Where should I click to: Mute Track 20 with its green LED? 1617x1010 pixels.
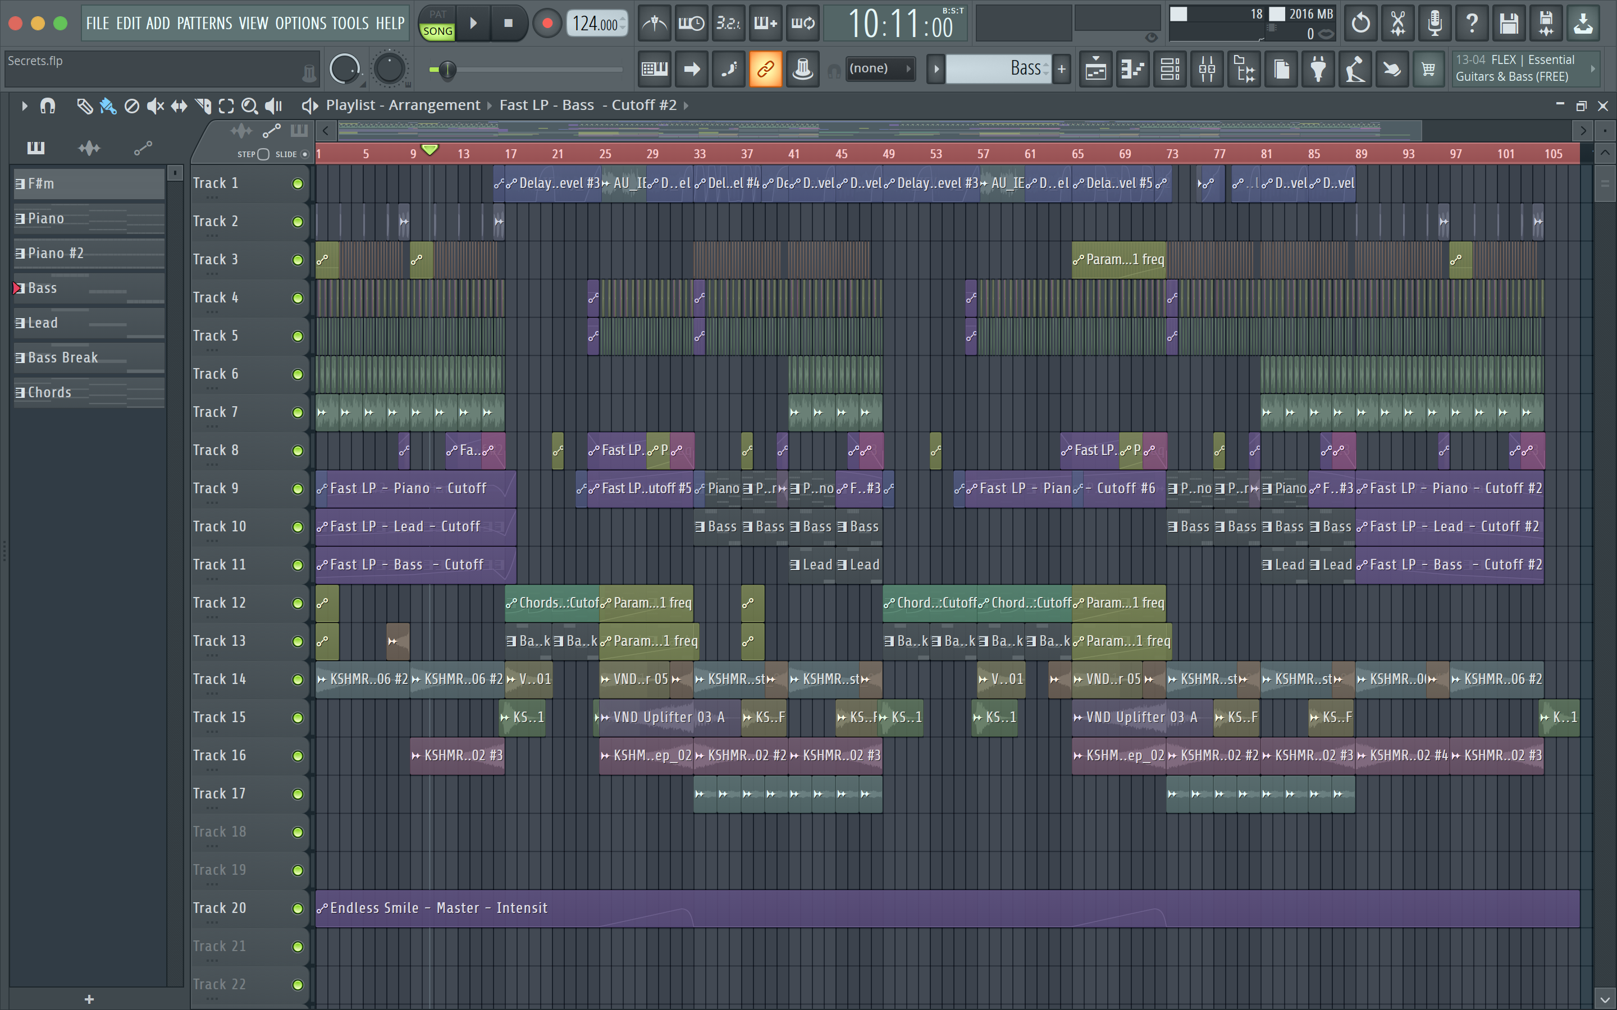point(298,909)
